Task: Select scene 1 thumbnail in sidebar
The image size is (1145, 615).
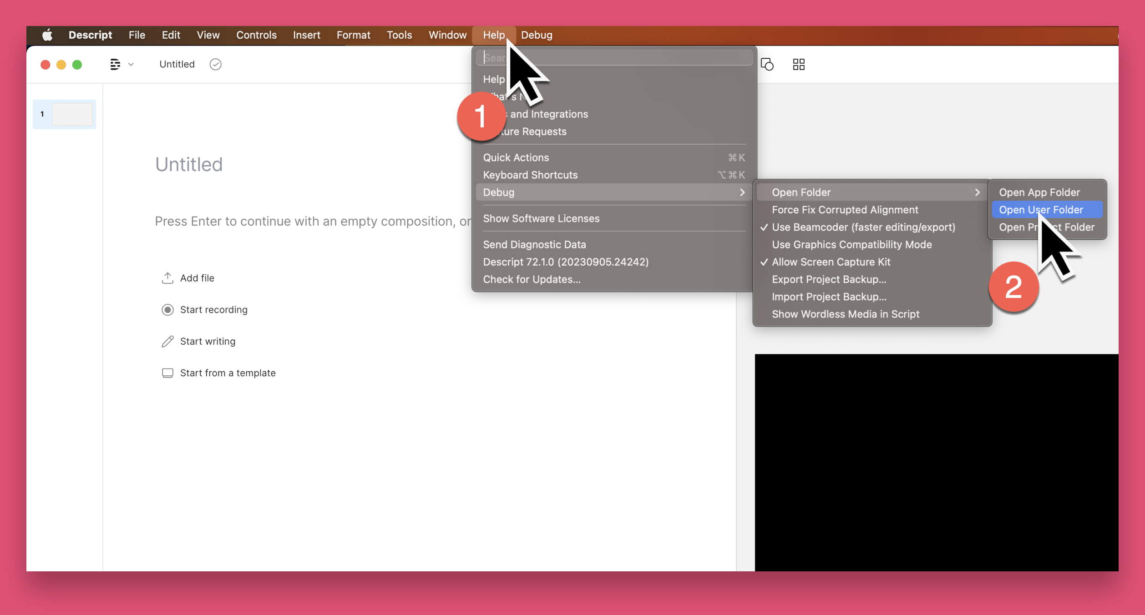Action: 64,114
